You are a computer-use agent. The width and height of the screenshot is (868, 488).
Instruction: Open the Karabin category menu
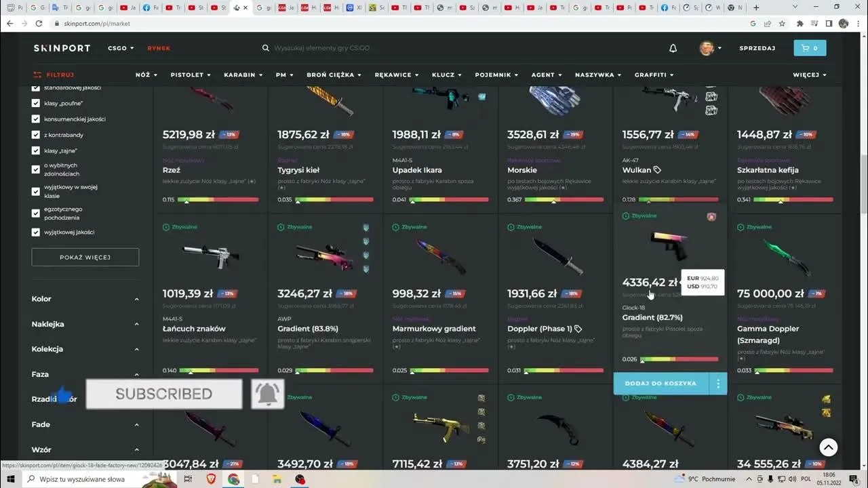pos(243,75)
